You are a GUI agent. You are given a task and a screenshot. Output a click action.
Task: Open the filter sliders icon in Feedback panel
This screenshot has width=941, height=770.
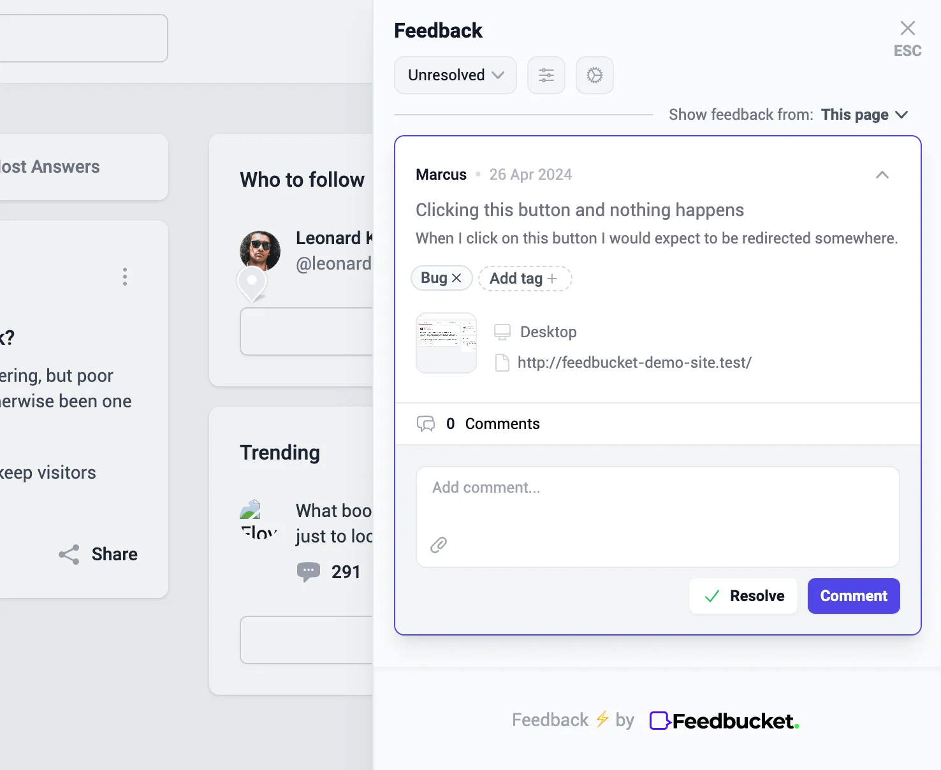546,75
